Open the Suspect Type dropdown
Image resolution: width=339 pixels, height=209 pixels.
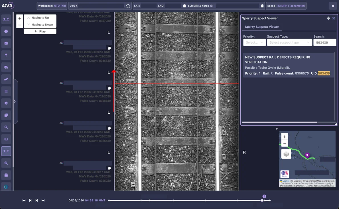click(289, 42)
